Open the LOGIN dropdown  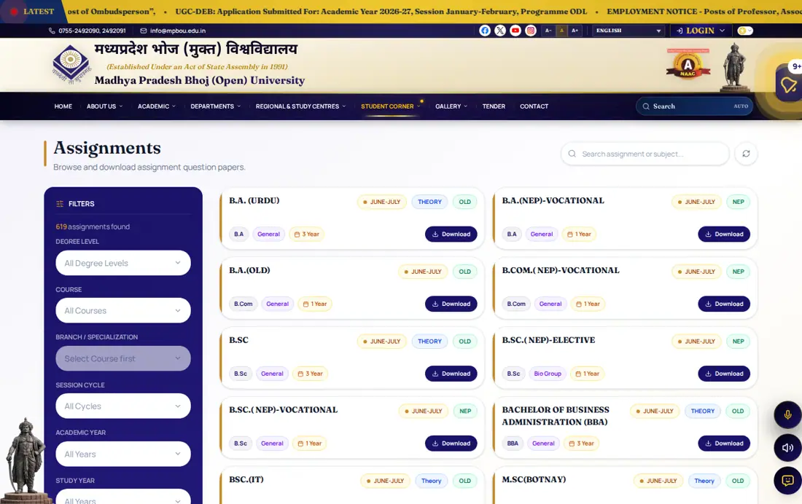(700, 31)
